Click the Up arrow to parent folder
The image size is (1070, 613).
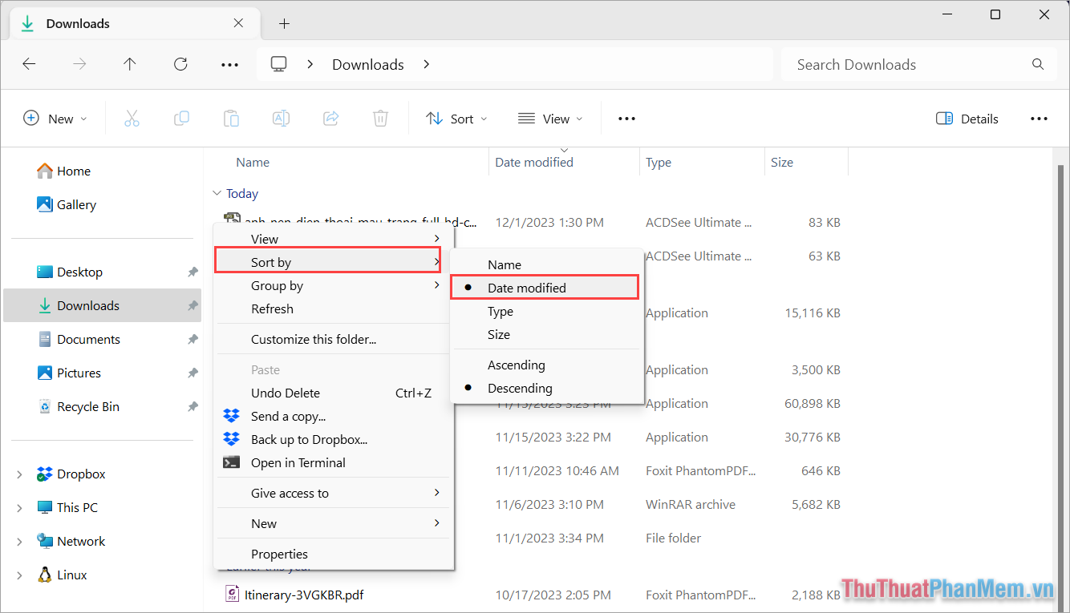[x=130, y=64]
